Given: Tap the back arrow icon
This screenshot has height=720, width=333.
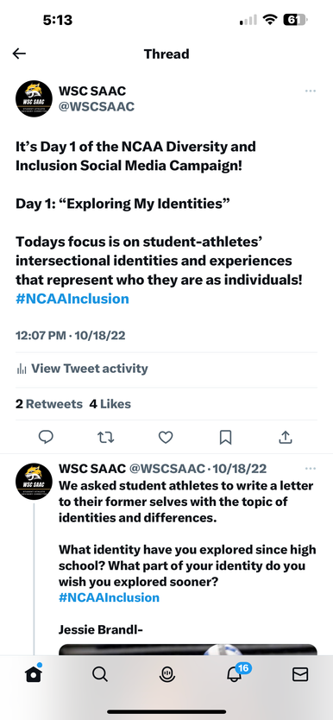Looking at the screenshot, I should [x=19, y=54].
